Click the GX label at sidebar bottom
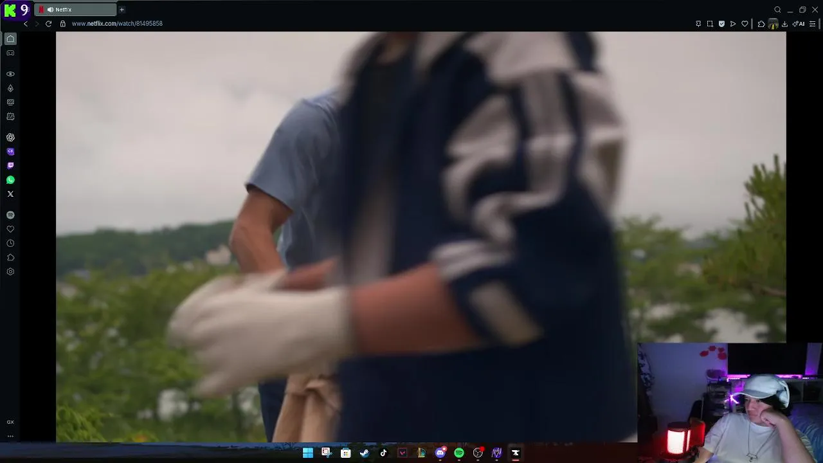The height and width of the screenshot is (463, 823). pyautogui.click(x=10, y=422)
